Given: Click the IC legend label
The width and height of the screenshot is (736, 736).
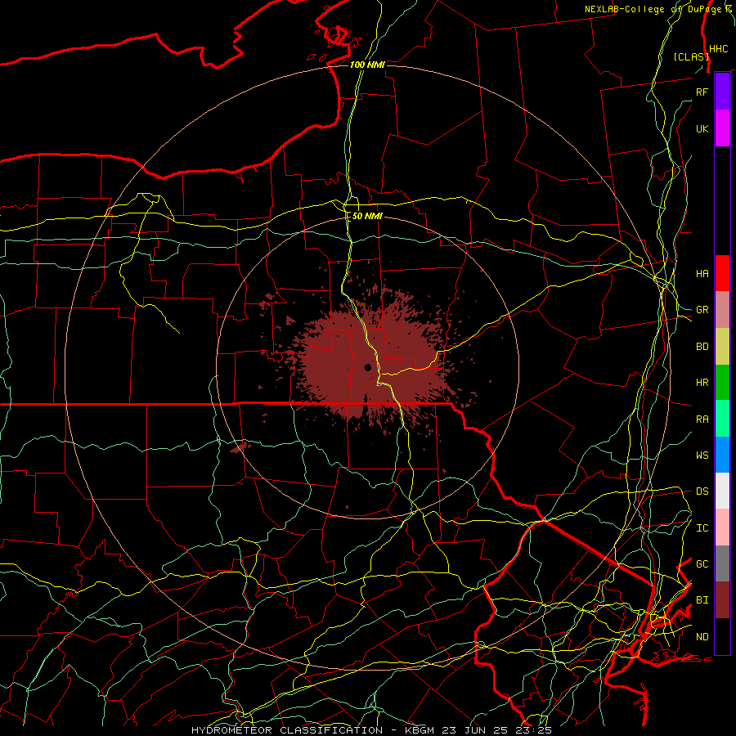Looking at the screenshot, I should tap(702, 528).
